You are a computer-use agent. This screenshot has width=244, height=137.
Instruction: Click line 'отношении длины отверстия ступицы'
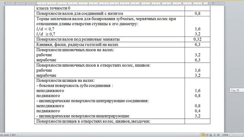pos(87,24)
